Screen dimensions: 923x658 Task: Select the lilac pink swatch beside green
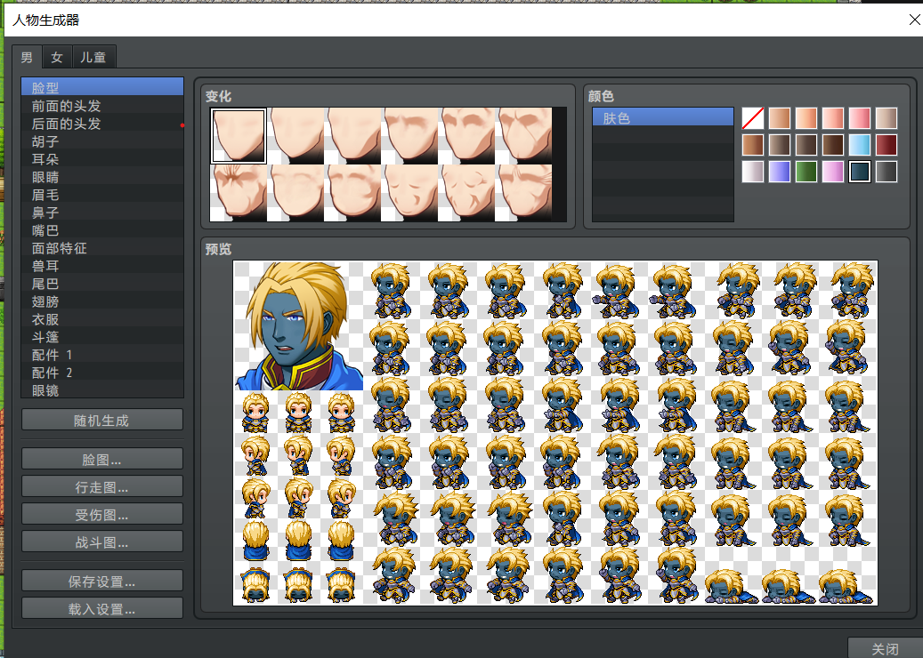[x=833, y=172]
